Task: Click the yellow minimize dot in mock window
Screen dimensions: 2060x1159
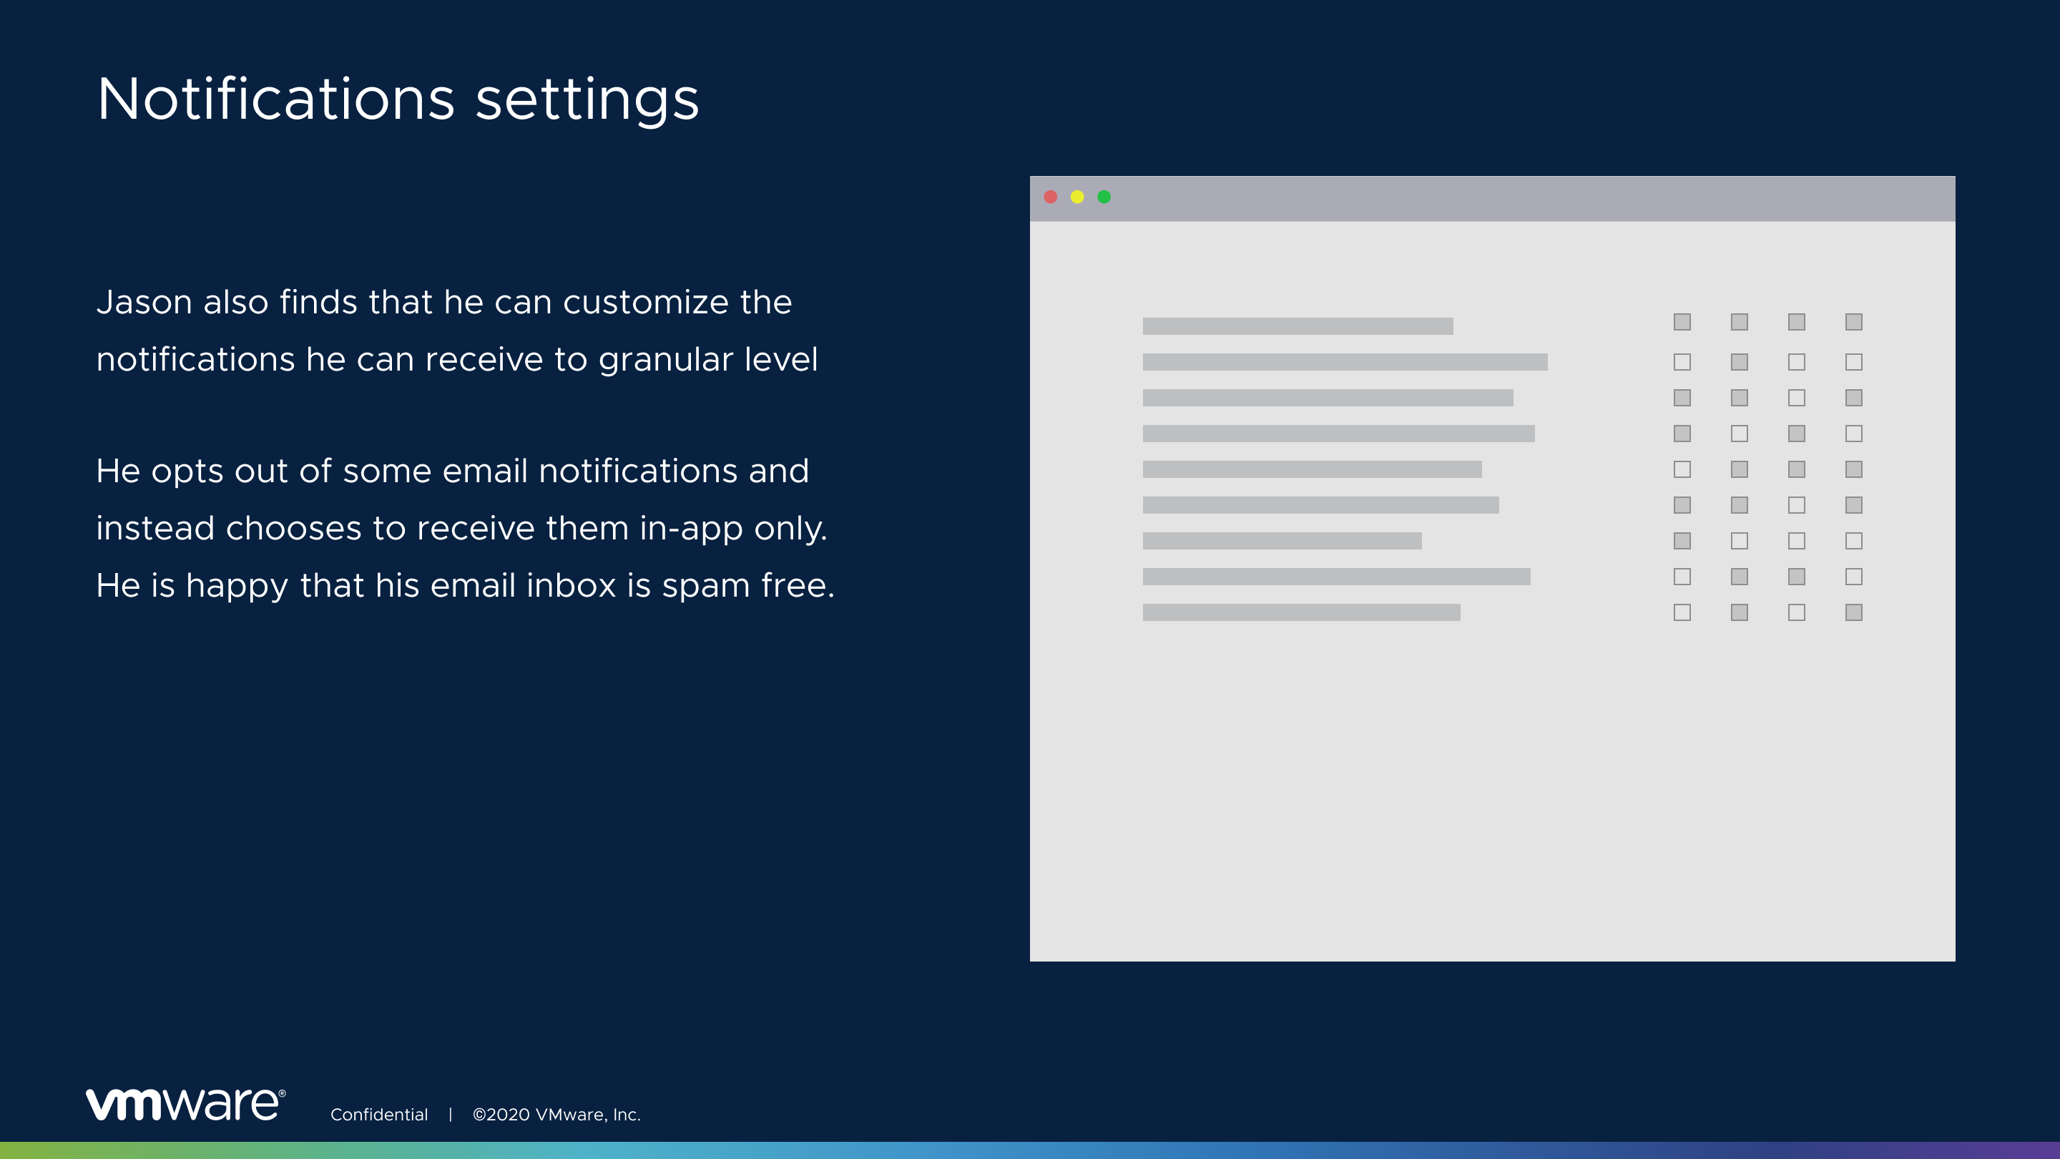Action: (1077, 197)
